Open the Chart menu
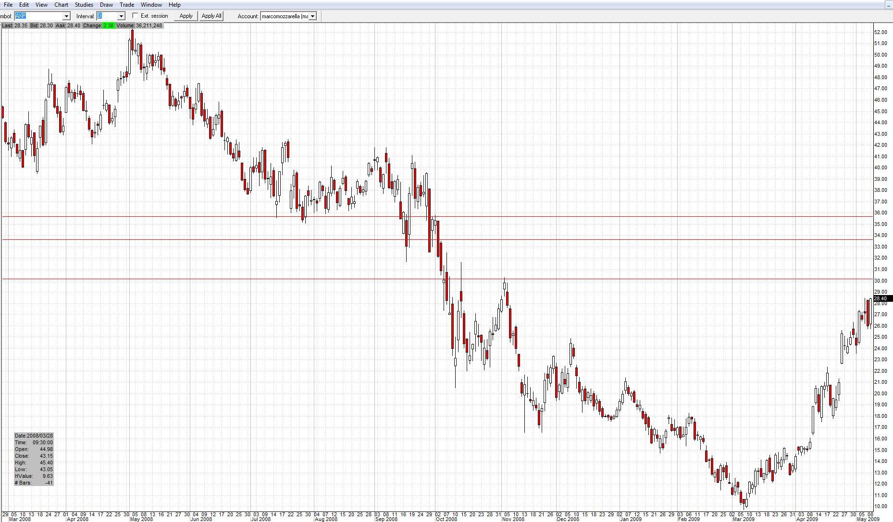Viewport: 893px width, 522px height. point(61,5)
